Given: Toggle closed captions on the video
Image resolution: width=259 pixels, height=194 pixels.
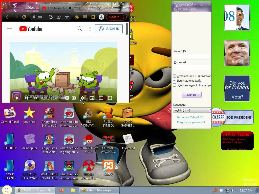Looking at the screenshot, I should 74,98.
